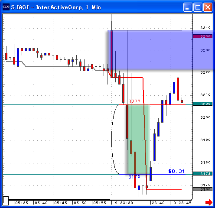Click the small box at bottom-left corner
This screenshot has height=208, width=215.
6,201
